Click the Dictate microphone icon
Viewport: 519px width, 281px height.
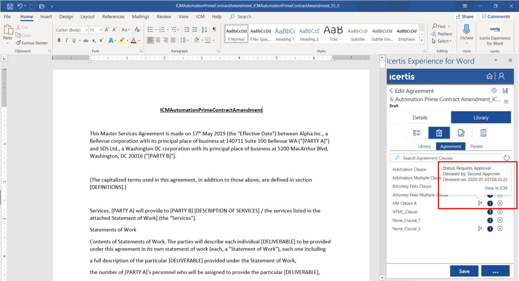(466, 30)
